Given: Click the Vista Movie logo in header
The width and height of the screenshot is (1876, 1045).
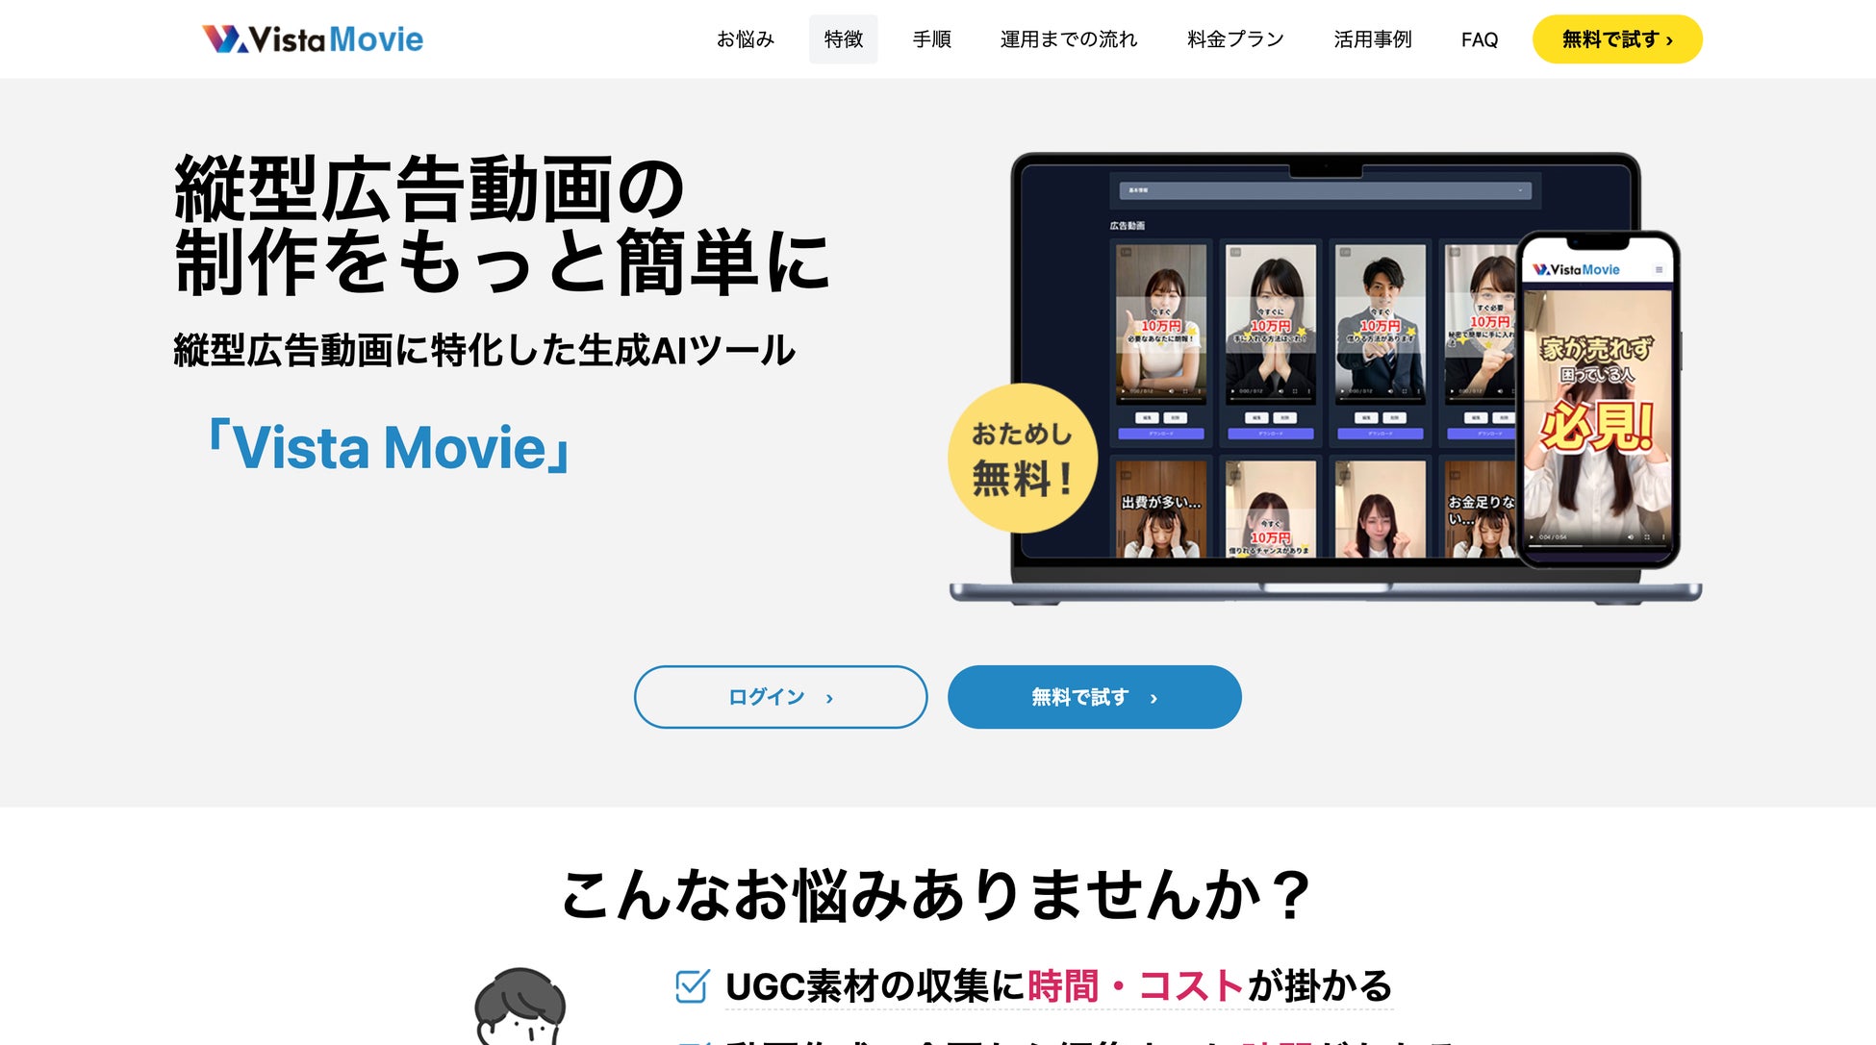Looking at the screenshot, I should [313, 38].
